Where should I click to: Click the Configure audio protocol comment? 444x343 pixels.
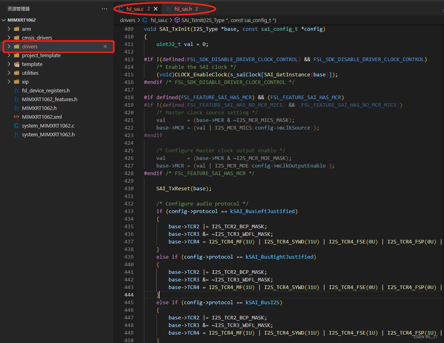202,203
